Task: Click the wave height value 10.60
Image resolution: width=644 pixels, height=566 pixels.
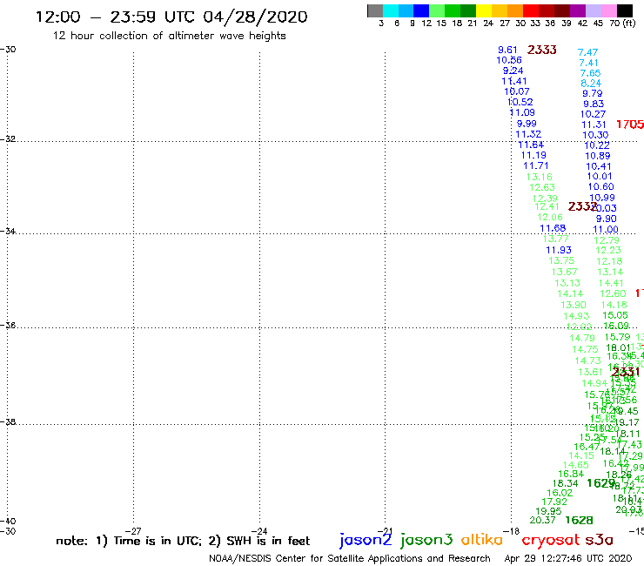Action: [600, 186]
